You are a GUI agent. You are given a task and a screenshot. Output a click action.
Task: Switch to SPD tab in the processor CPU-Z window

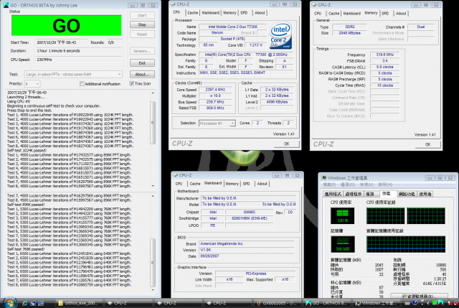(x=244, y=13)
